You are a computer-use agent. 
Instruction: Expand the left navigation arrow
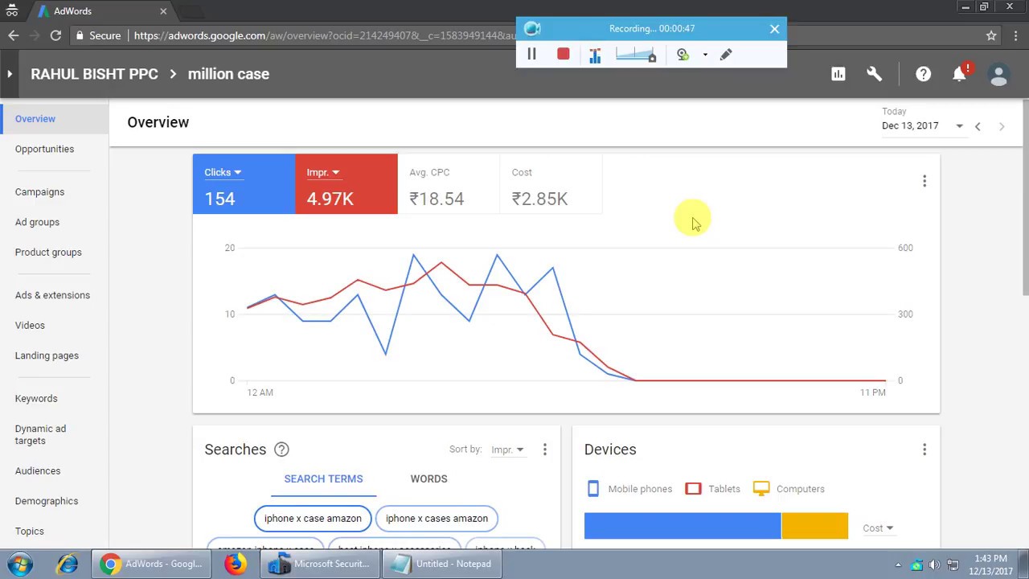pyautogui.click(x=10, y=74)
